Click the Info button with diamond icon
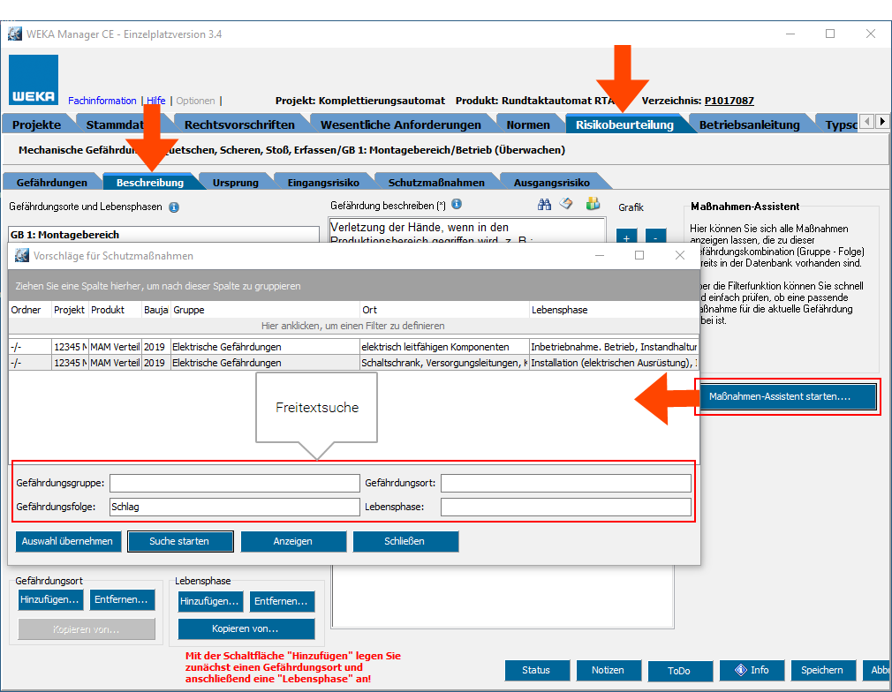The width and height of the screenshot is (892, 692). point(752,670)
